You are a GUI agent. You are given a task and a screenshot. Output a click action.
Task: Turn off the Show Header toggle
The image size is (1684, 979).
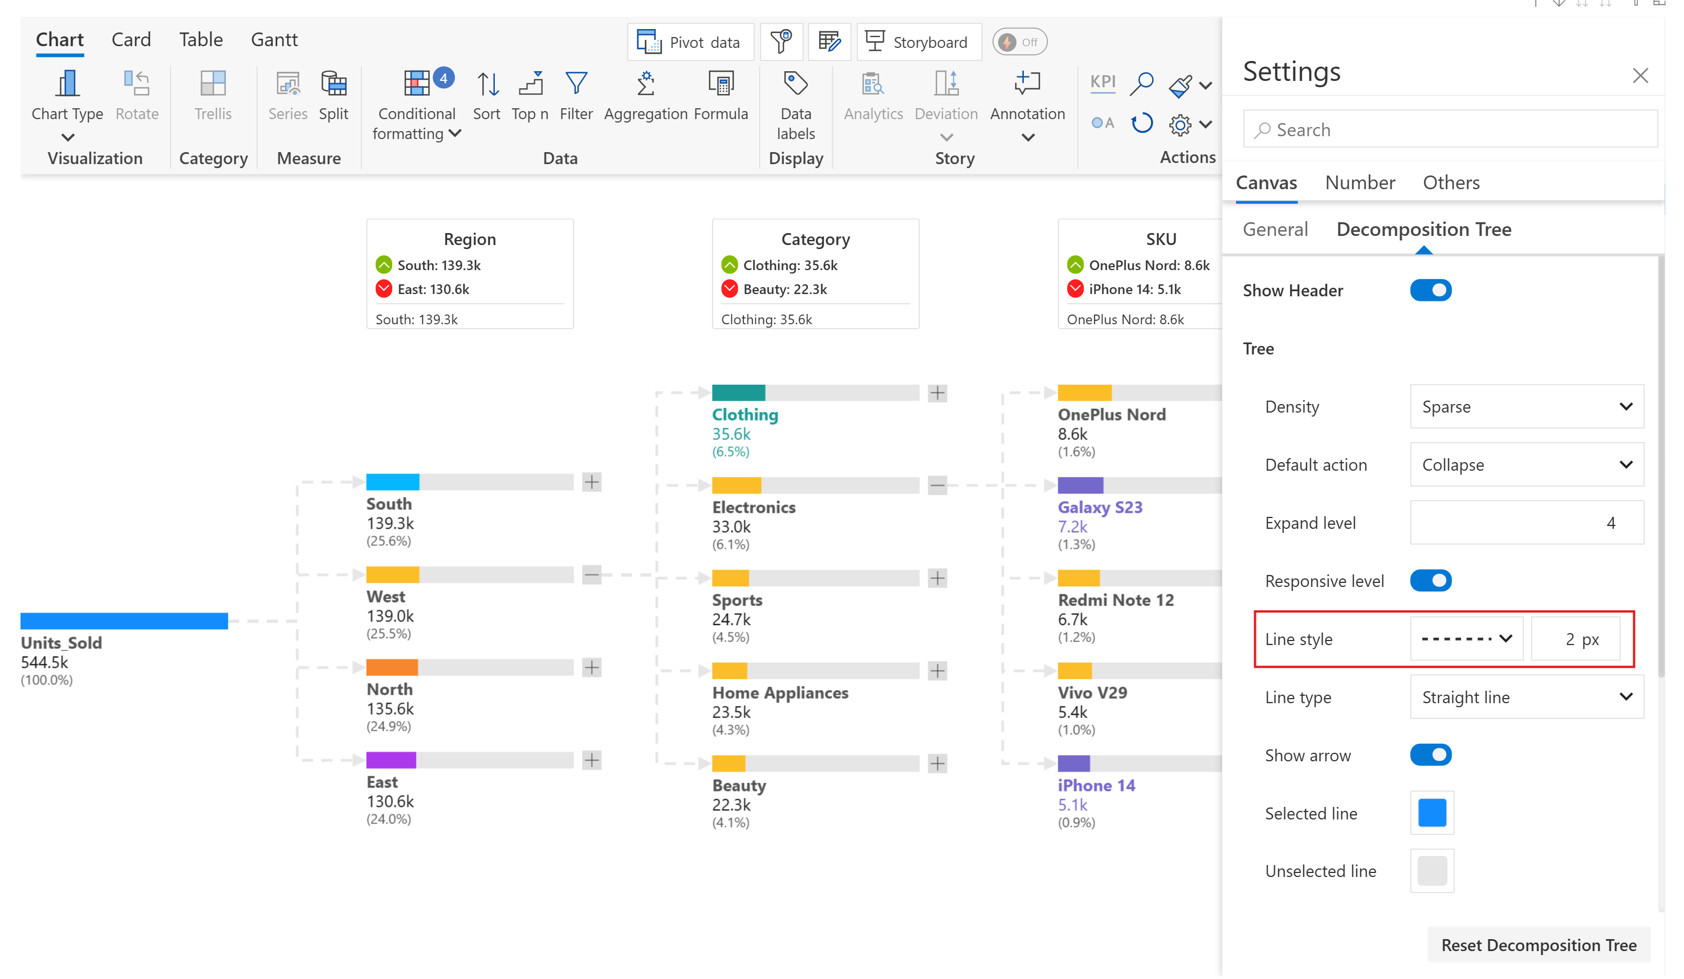pos(1430,291)
